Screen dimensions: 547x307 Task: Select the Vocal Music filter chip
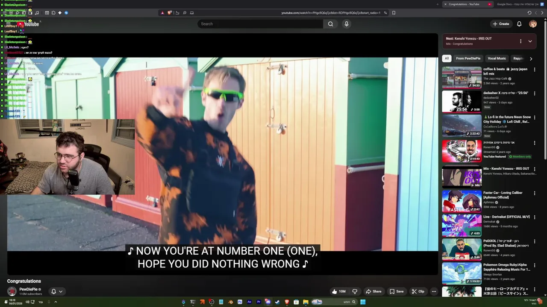[x=497, y=58]
